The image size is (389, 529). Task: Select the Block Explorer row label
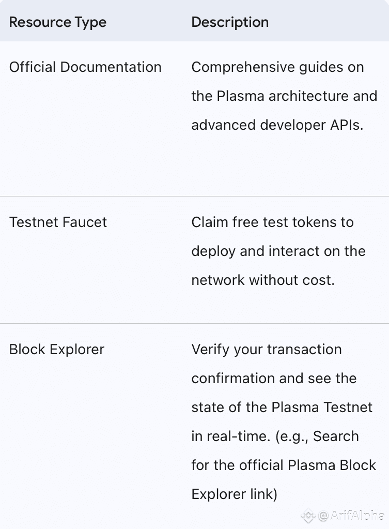[57, 350]
